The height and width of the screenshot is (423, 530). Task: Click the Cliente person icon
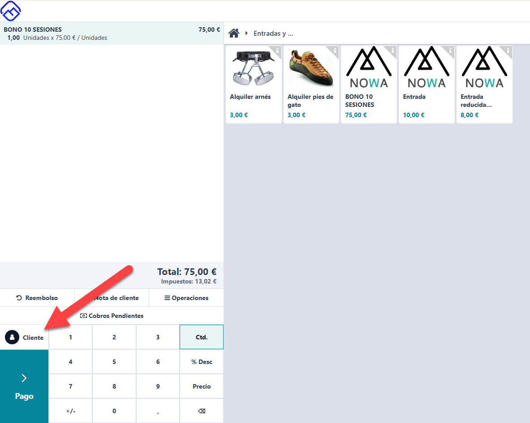click(12, 337)
